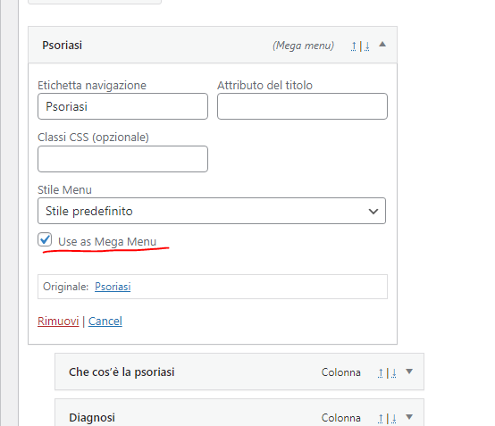495x426 pixels.
Task: Move Diagnosi item up arrow
Action: coord(381,419)
